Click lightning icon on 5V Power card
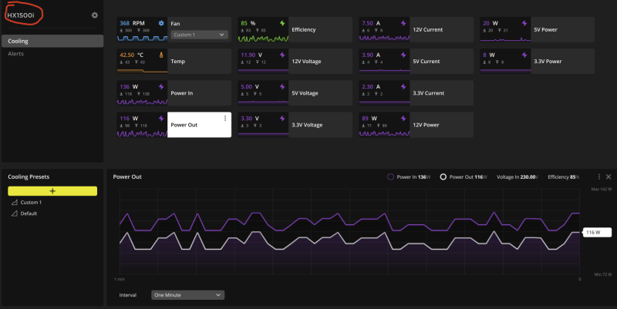 tap(524, 23)
